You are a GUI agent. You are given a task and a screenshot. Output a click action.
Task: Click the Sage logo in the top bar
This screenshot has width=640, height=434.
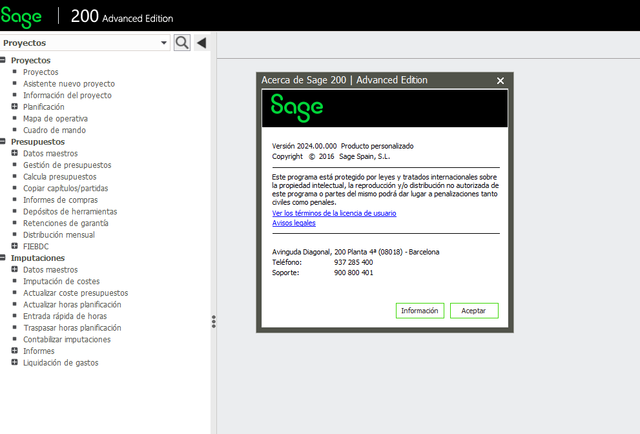click(x=21, y=17)
